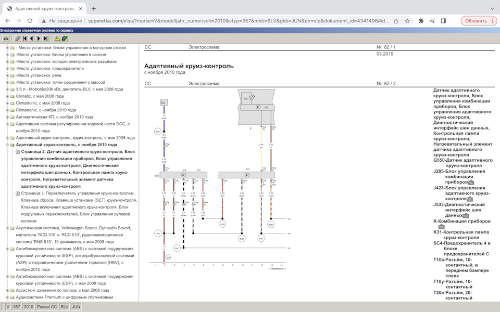Open the camera photo for J285 component
500x312 pixels.
click(x=471, y=183)
